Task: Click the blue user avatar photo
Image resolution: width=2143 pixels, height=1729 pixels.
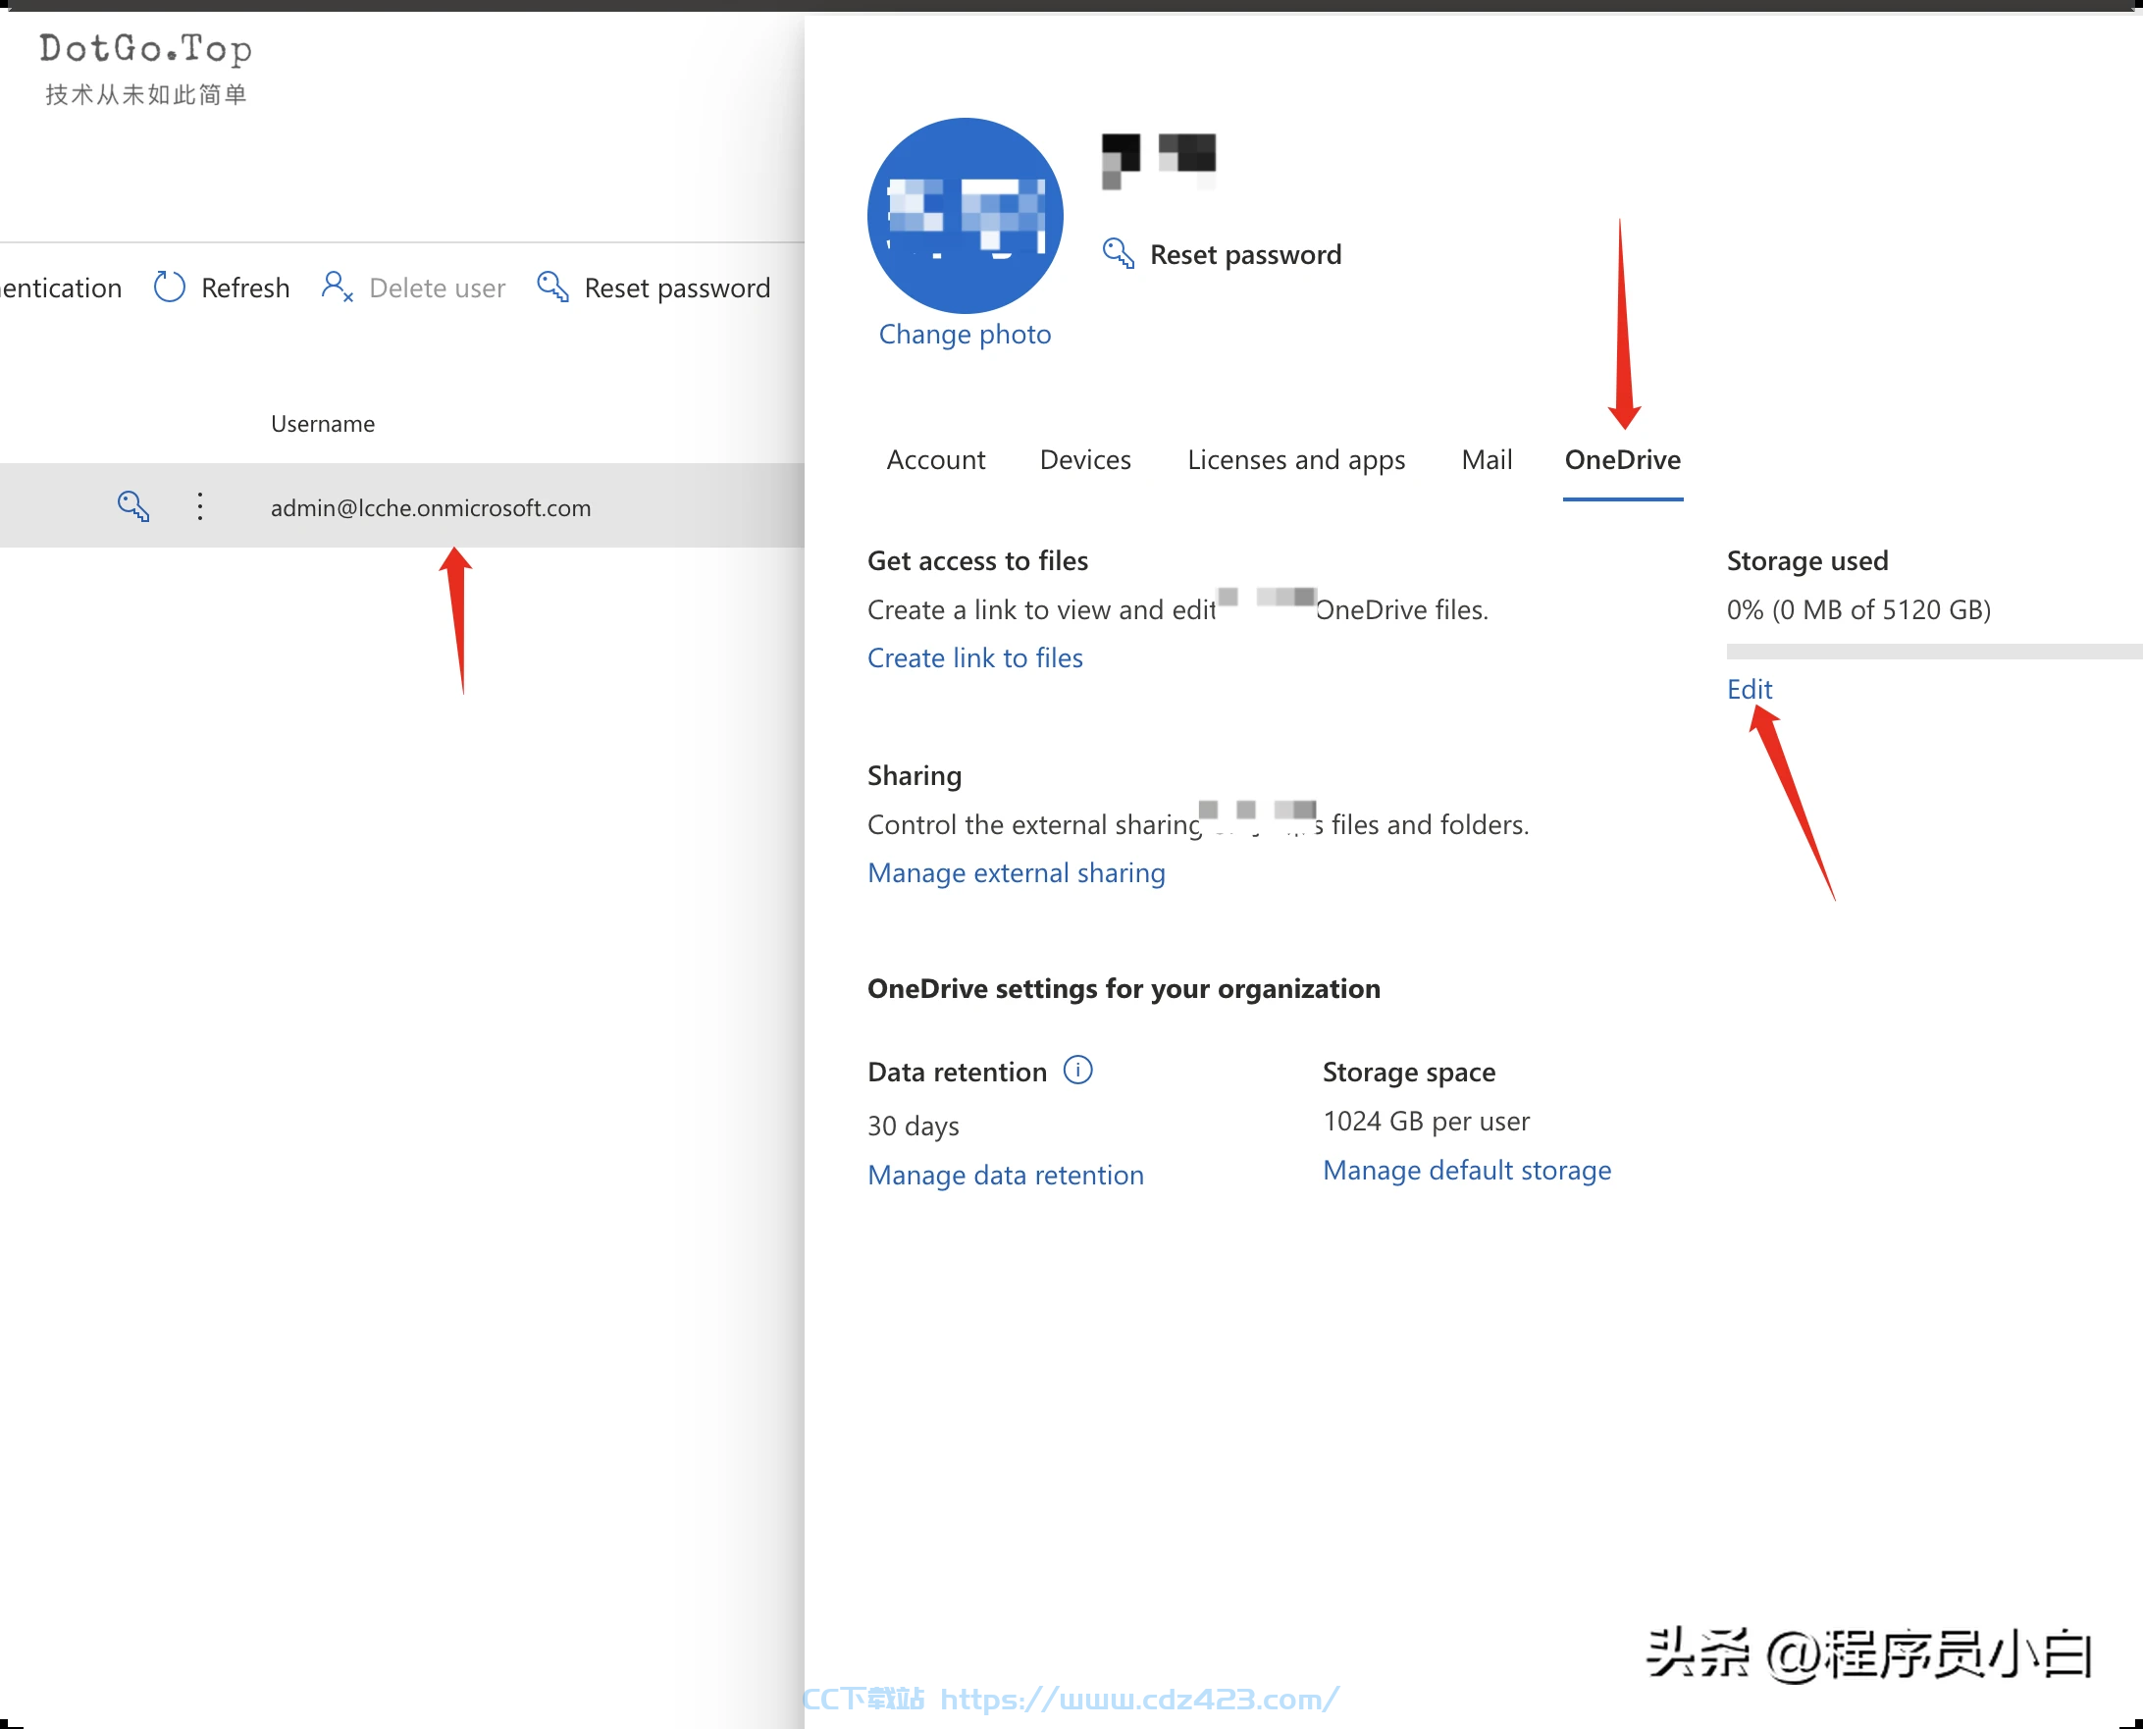Action: 965,215
